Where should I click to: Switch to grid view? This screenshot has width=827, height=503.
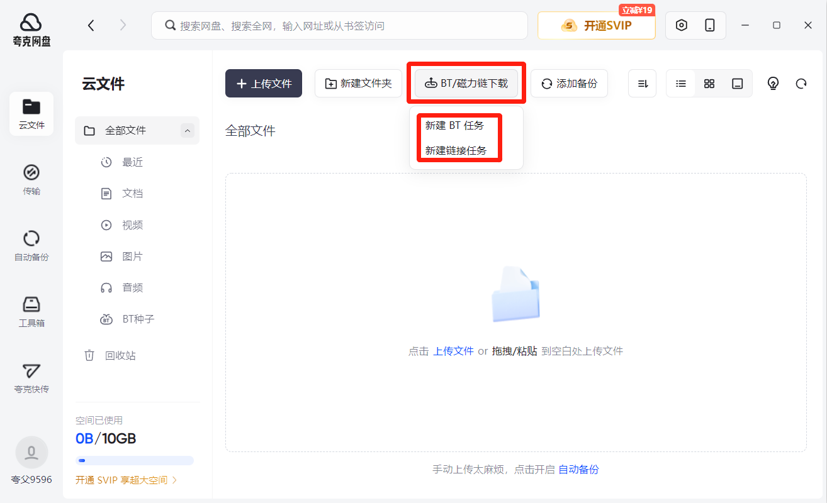pyautogui.click(x=709, y=84)
